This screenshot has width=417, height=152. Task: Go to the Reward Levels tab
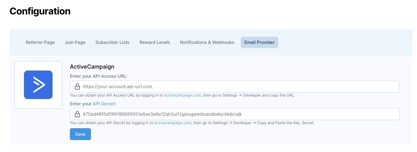tap(155, 42)
